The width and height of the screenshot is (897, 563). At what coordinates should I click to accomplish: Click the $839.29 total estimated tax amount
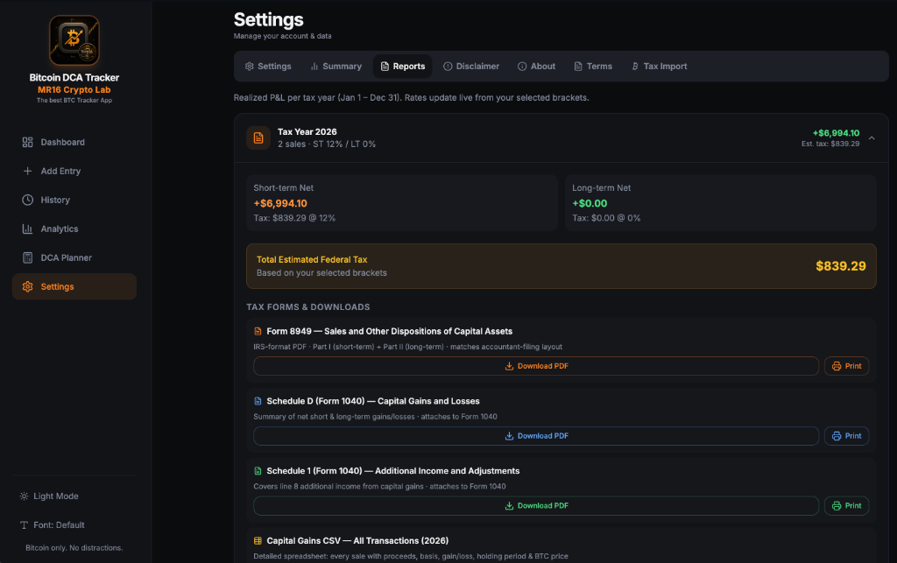(840, 266)
